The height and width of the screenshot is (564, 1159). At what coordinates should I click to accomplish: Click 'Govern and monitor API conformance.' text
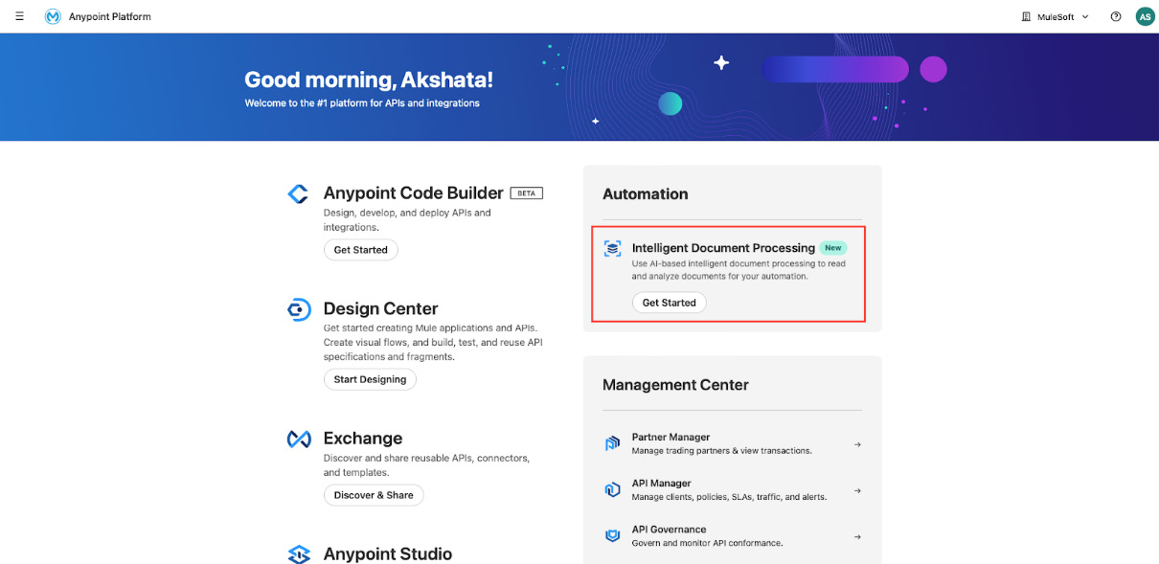707,543
